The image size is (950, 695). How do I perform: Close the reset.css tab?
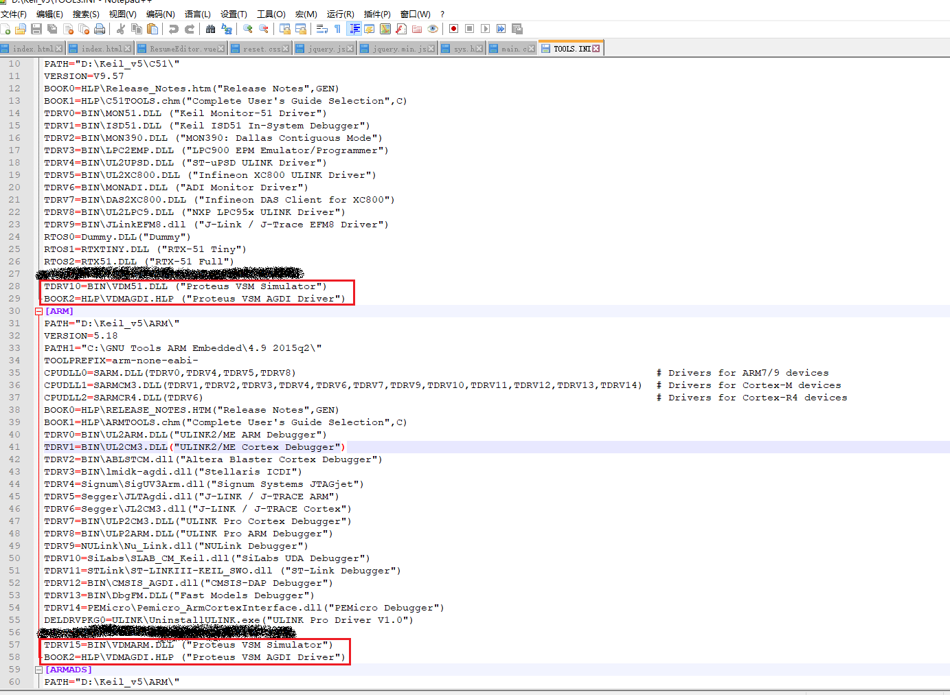click(x=286, y=49)
